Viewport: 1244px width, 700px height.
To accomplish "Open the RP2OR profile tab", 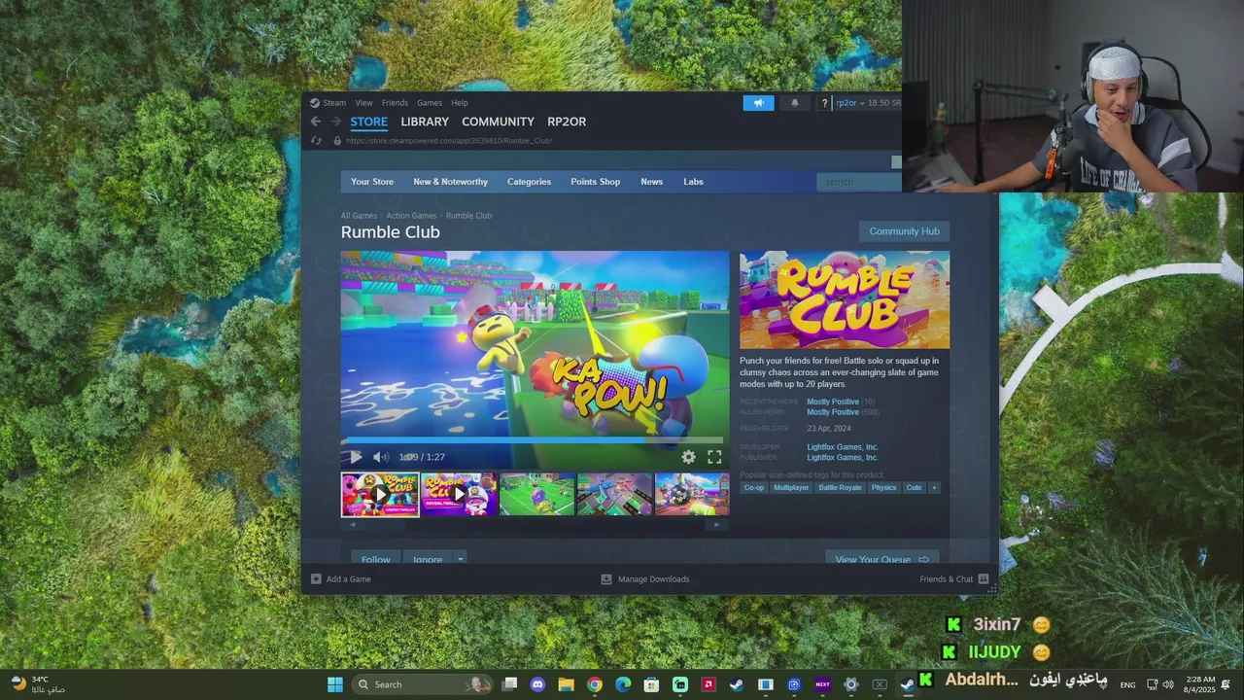I will point(567,122).
